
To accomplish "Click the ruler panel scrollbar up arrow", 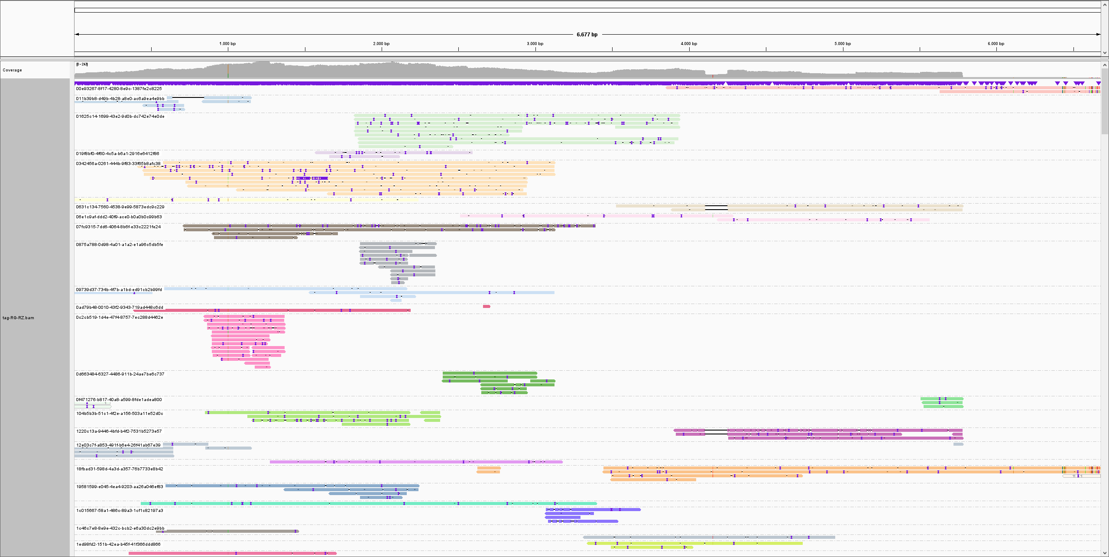I will click(1105, 4).
